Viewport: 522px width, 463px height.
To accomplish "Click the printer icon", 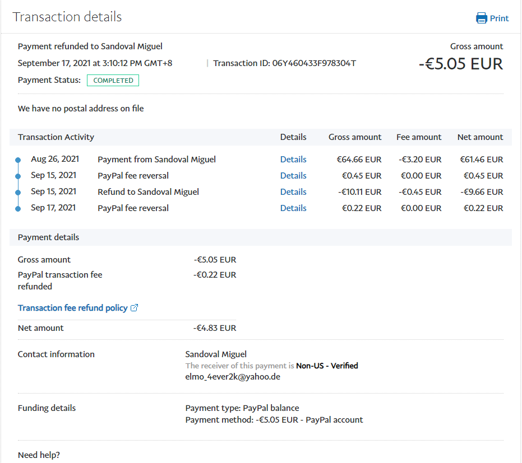I will click(482, 18).
